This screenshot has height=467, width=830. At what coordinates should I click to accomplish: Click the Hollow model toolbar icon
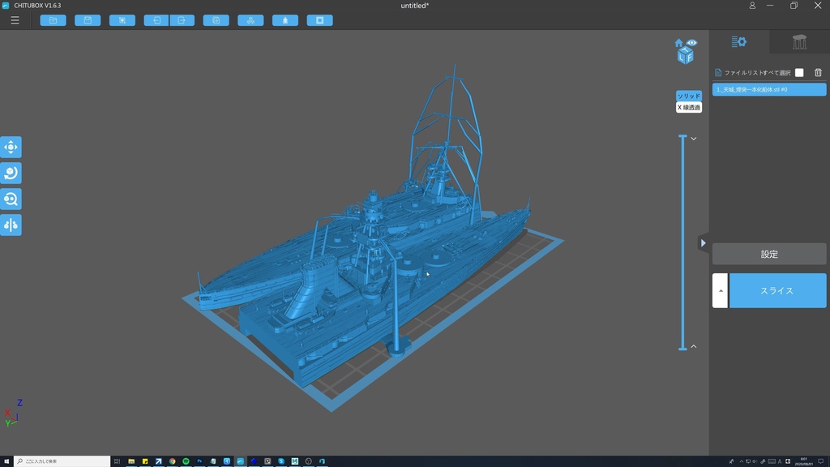point(285,20)
